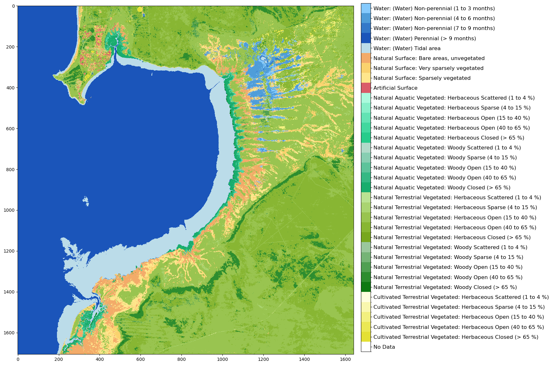Select 'Natural Aquatic Vegetated: Woody Open (15 to 40 %)' text
This screenshot has height=365, width=552.
tap(445, 168)
